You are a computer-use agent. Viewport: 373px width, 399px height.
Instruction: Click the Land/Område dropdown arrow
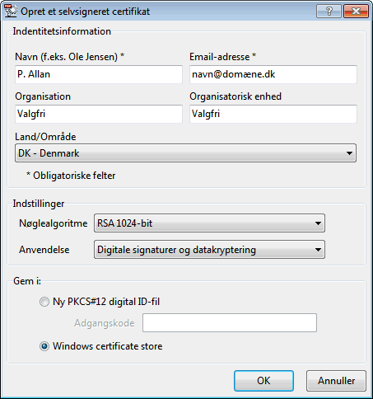[349, 153]
